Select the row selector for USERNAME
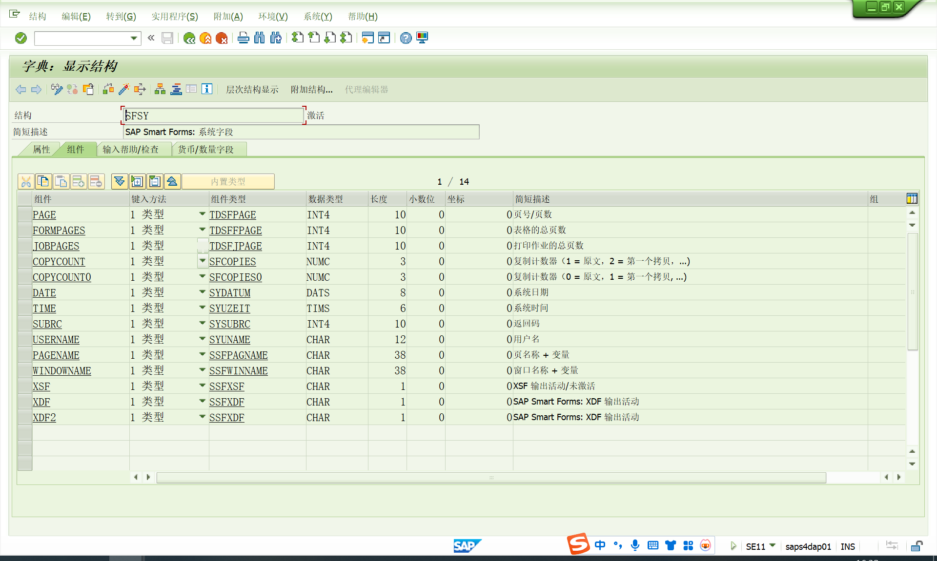The image size is (937, 561). coord(25,339)
